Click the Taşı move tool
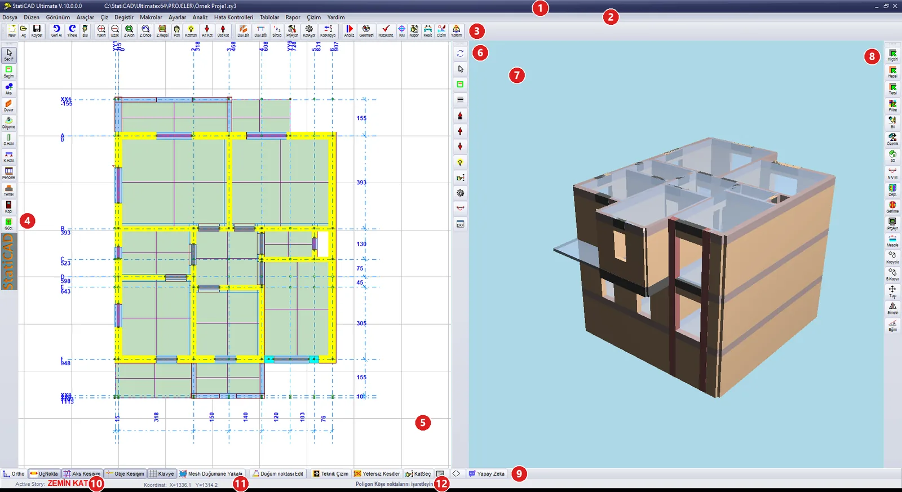The height and width of the screenshot is (492, 902). pos(892,291)
